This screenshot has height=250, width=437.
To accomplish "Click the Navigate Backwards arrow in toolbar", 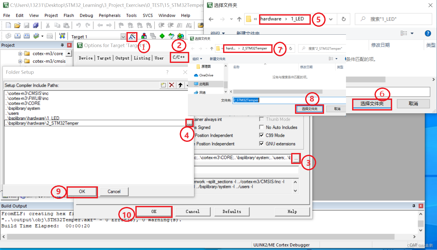I will 100,25.
